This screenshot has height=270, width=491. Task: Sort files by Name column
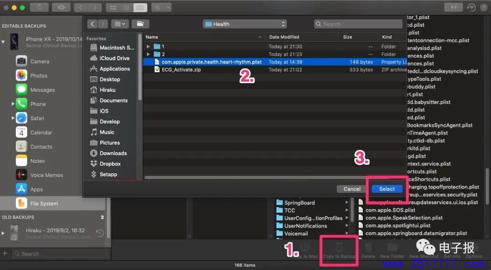tap(204, 37)
